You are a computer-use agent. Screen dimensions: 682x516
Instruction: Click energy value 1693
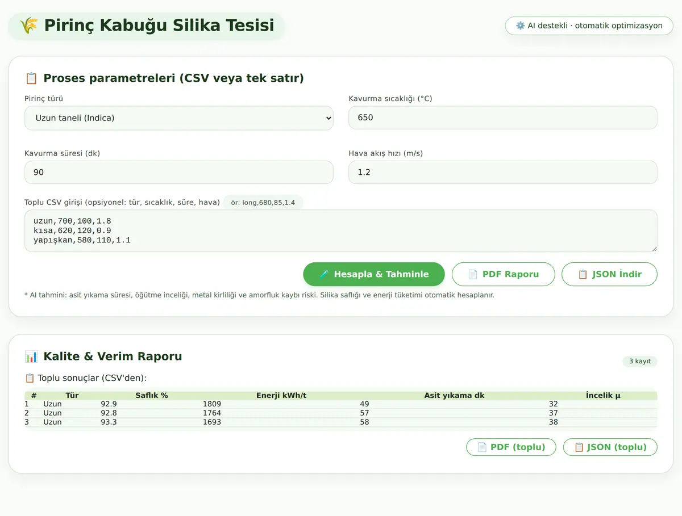[212, 422]
